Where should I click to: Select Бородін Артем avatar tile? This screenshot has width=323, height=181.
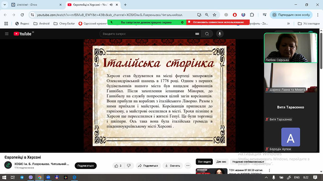[290, 137]
